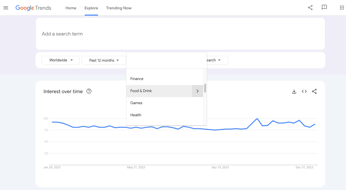The image size is (346, 190).
Task: Open the send feedback icon
Action: pos(324,8)
